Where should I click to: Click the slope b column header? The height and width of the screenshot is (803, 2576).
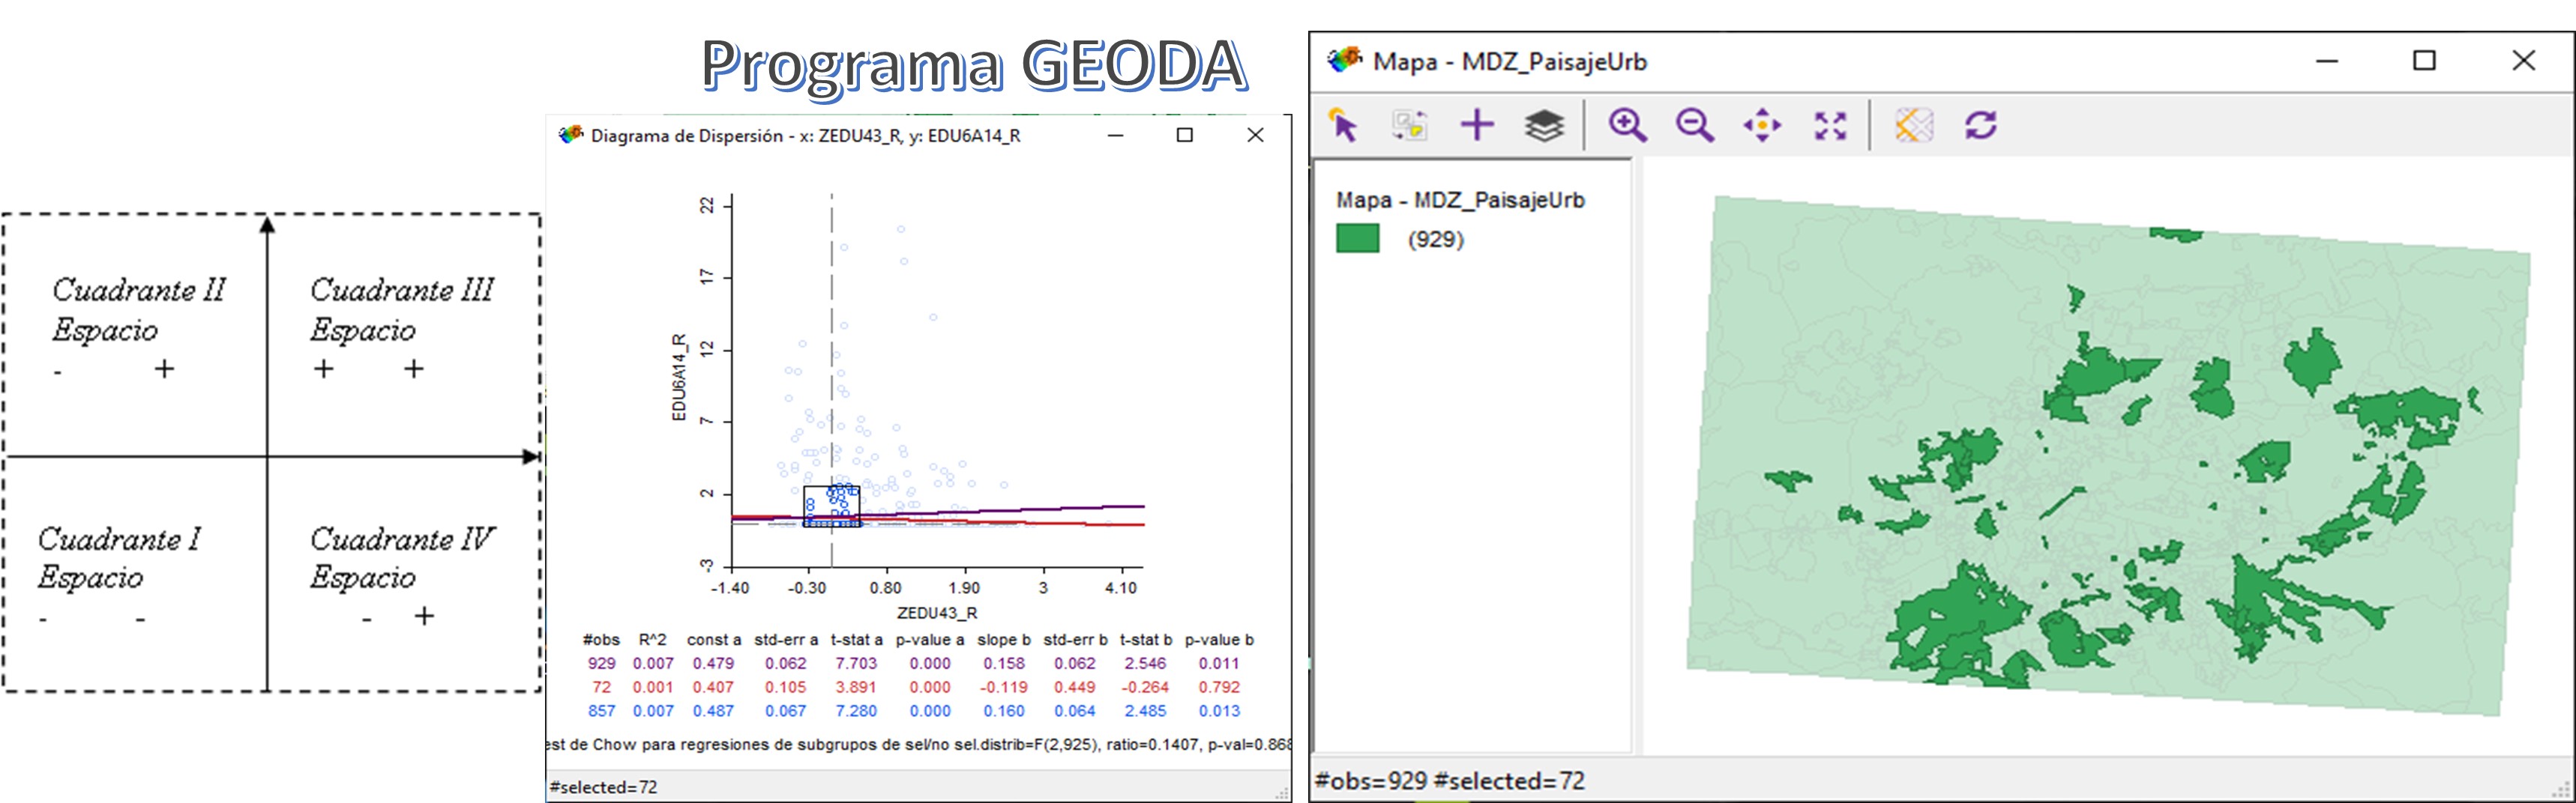tap(1003, 639)
